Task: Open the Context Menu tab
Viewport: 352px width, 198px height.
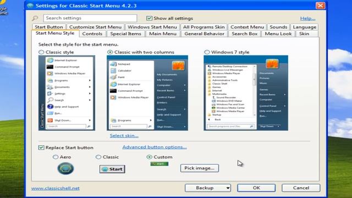Action: tap(247, 27)
